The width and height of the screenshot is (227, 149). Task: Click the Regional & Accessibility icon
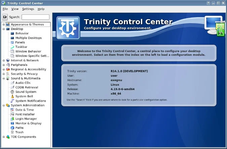point(8,69)
